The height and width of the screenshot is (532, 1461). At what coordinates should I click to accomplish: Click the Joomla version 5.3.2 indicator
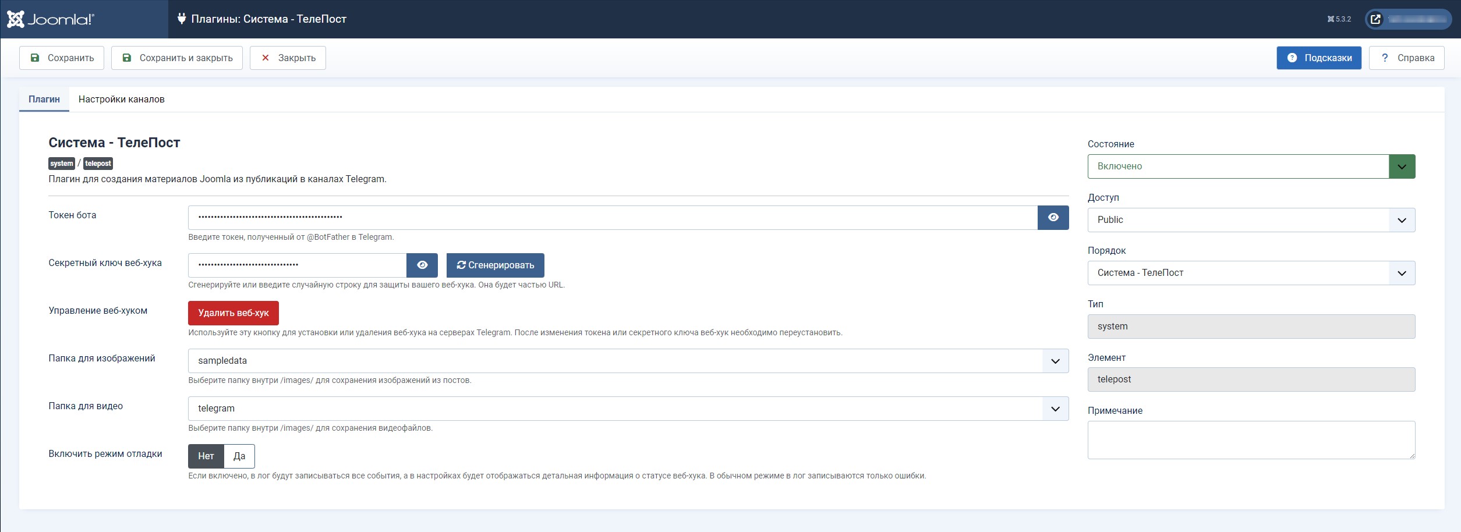(x=1339, y=19)
